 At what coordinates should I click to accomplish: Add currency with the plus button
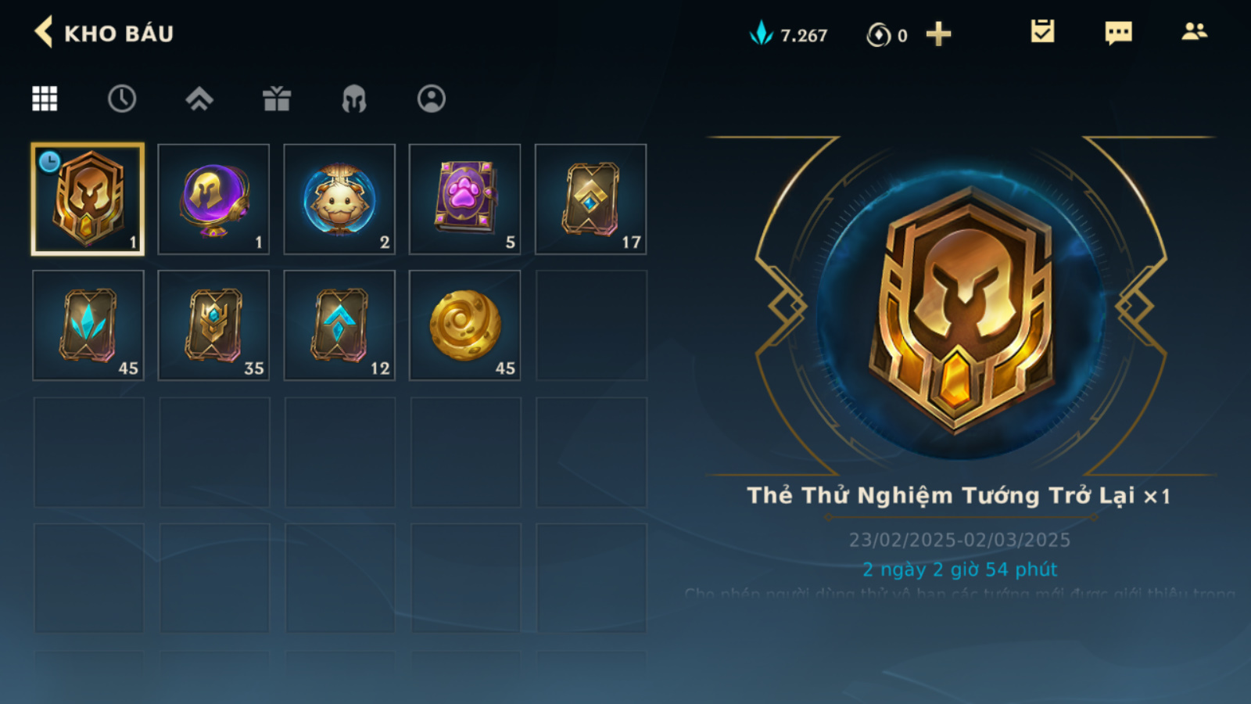938,34
